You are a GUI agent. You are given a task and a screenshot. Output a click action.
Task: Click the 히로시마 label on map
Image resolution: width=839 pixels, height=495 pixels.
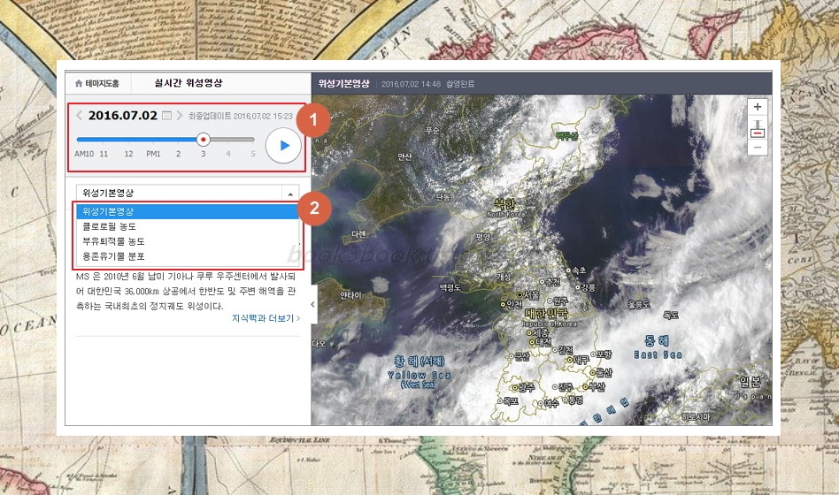pos(696,417)
